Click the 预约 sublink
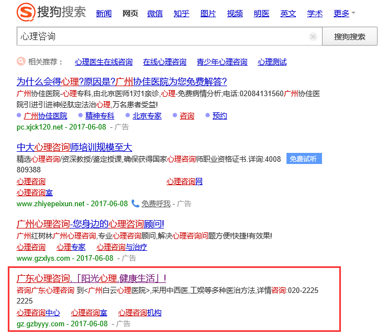This screenshot has width=387, height=333. click(x=220, y=116)
